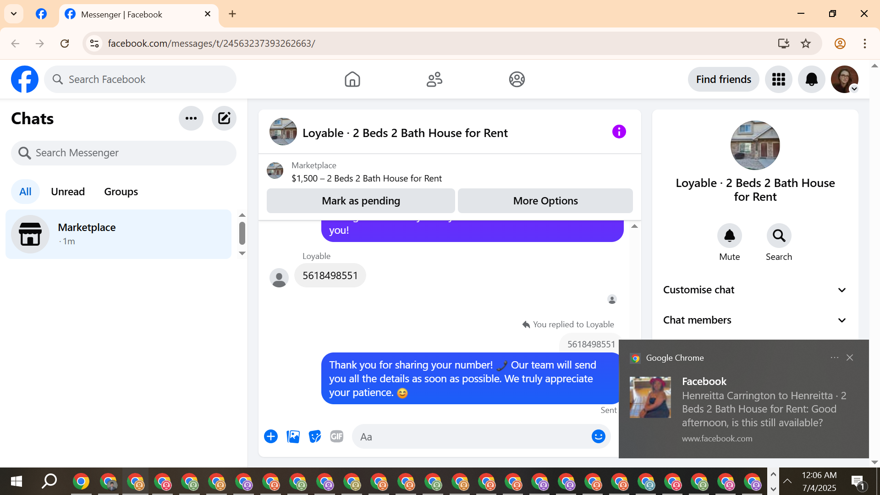Open the Facebook menu grid icon
880x495 pixels.
(778, 79)
